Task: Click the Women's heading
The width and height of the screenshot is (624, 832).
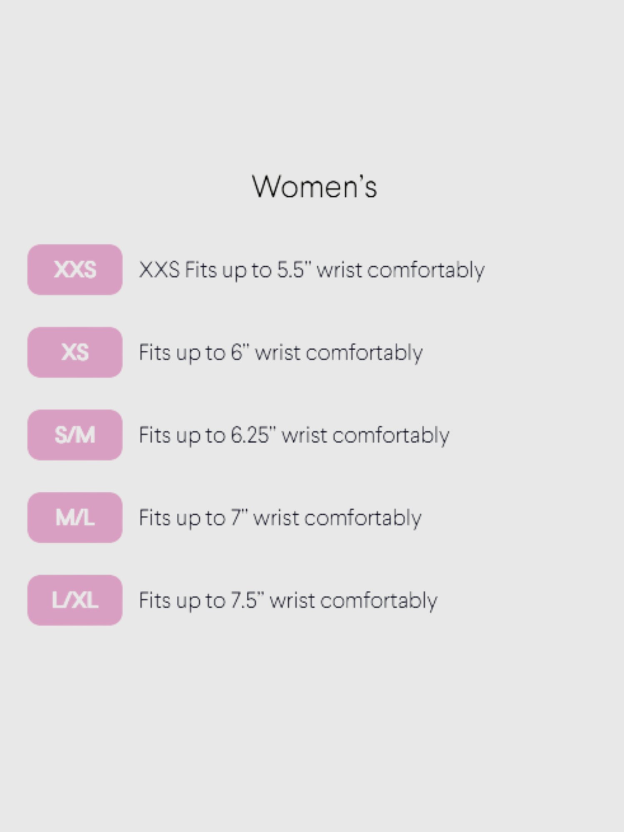Action: coord(314,186)
